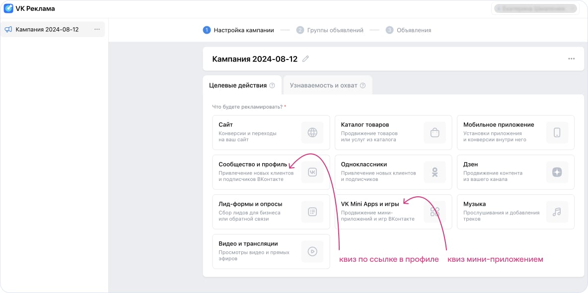
Task: Click the help icon beside Целевые действия
Action: [x=271, y=85]
